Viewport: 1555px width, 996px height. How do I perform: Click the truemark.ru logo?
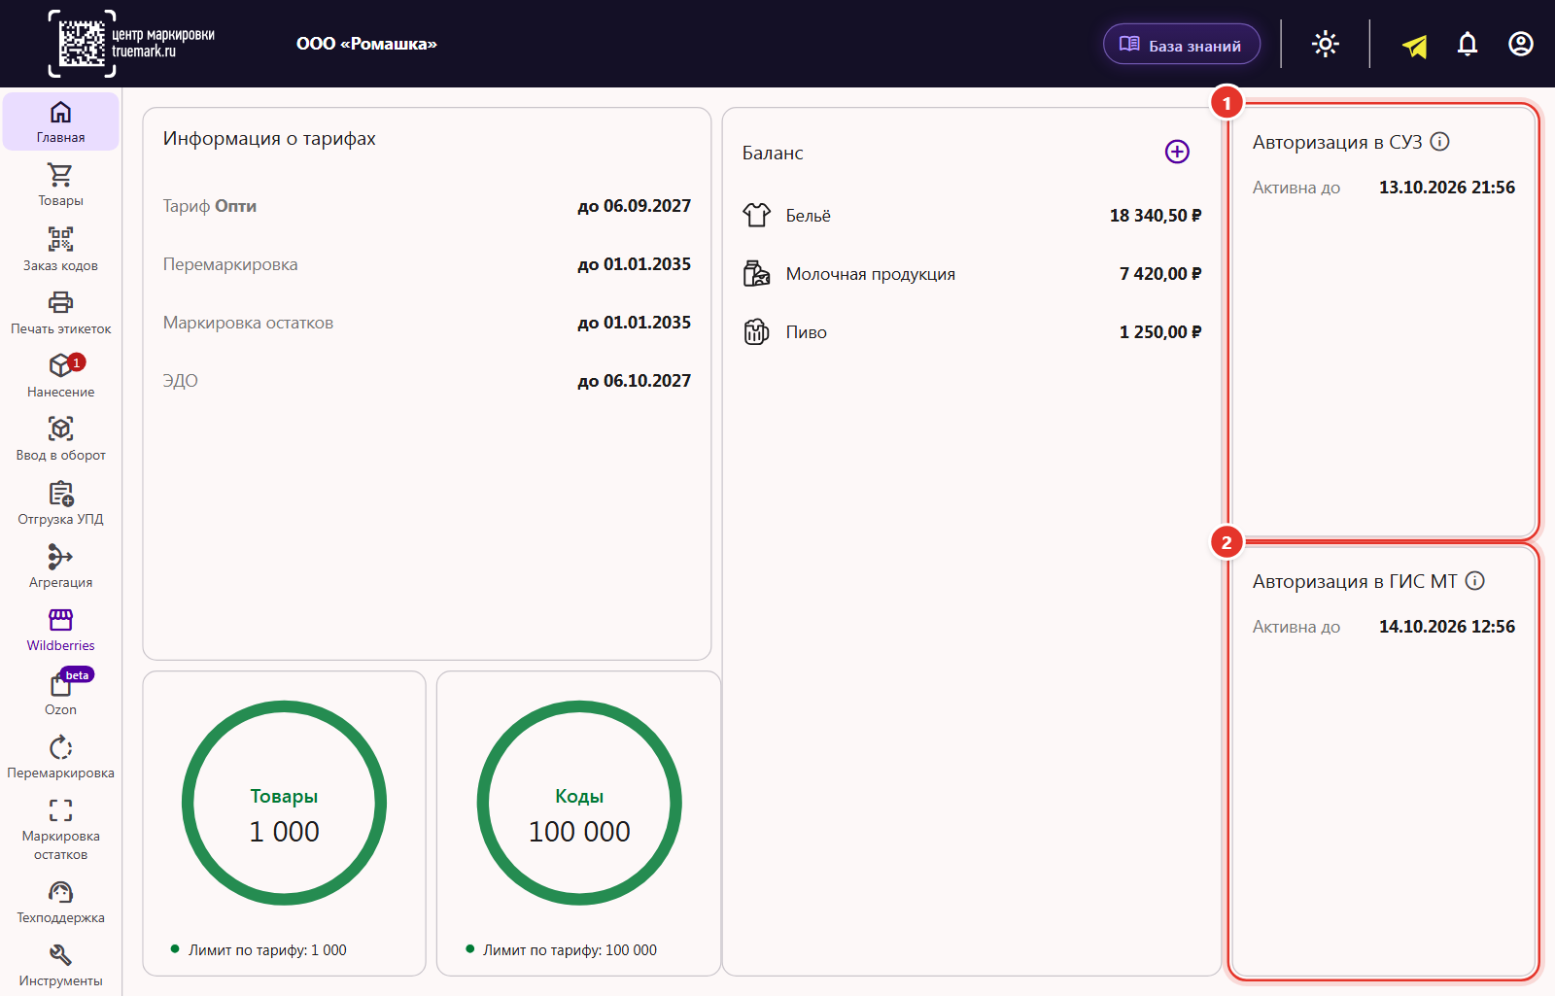coord(131,44)
